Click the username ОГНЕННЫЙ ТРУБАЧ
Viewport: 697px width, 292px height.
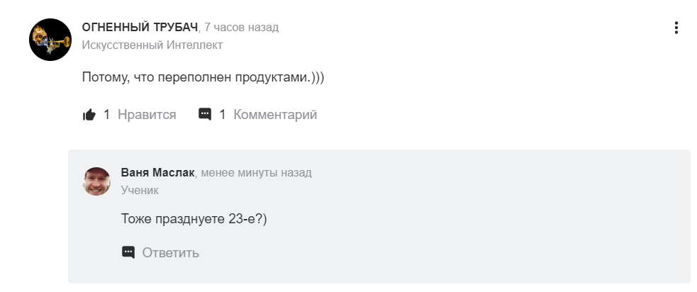pos(140,27)
